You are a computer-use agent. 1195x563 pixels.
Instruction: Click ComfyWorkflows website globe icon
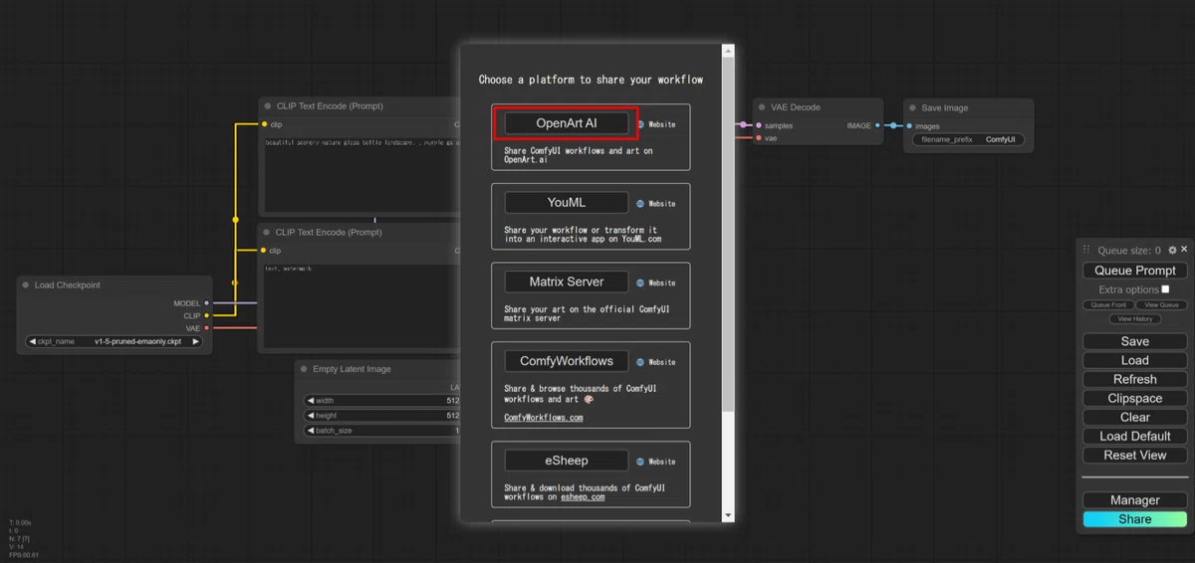point(641,362)
